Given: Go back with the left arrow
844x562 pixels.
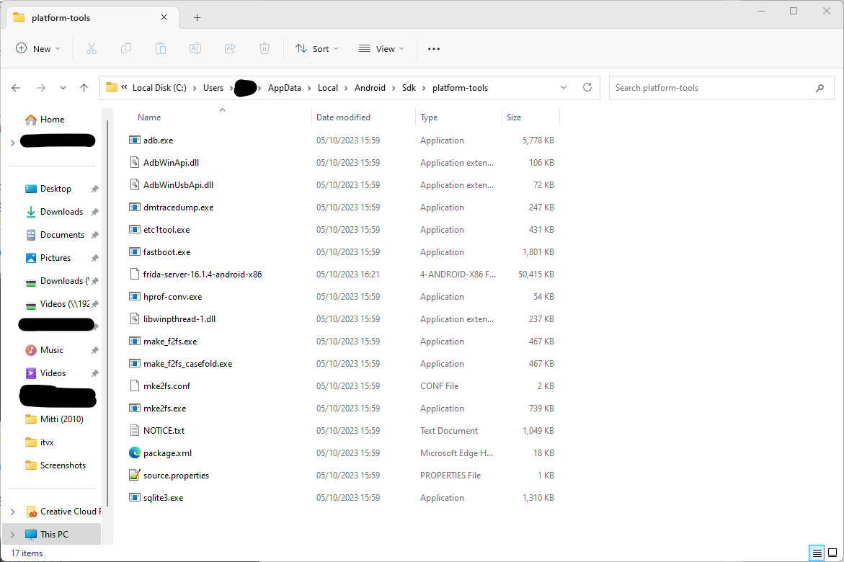Looking at the screenshot, I should [16, 88].
